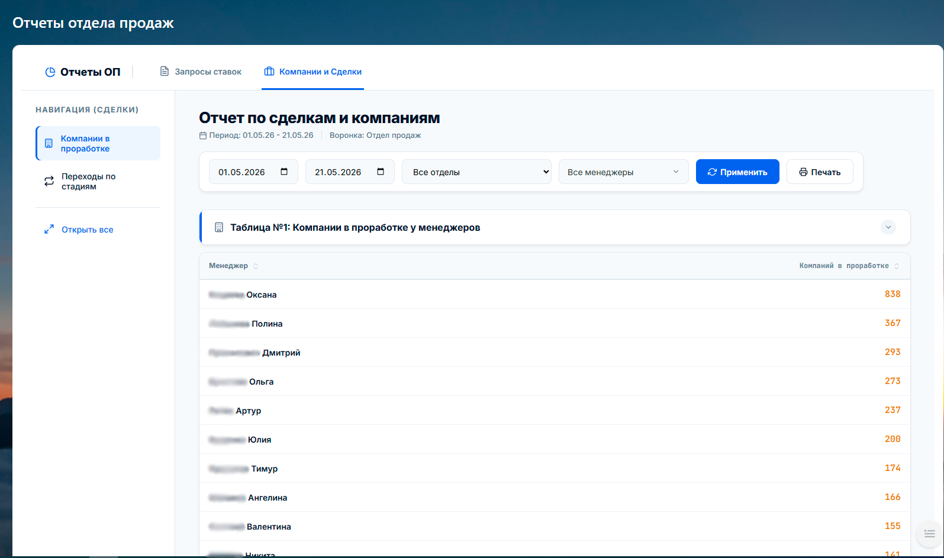Click the Применить button
The image size is (944, 558).
[737, 172]
